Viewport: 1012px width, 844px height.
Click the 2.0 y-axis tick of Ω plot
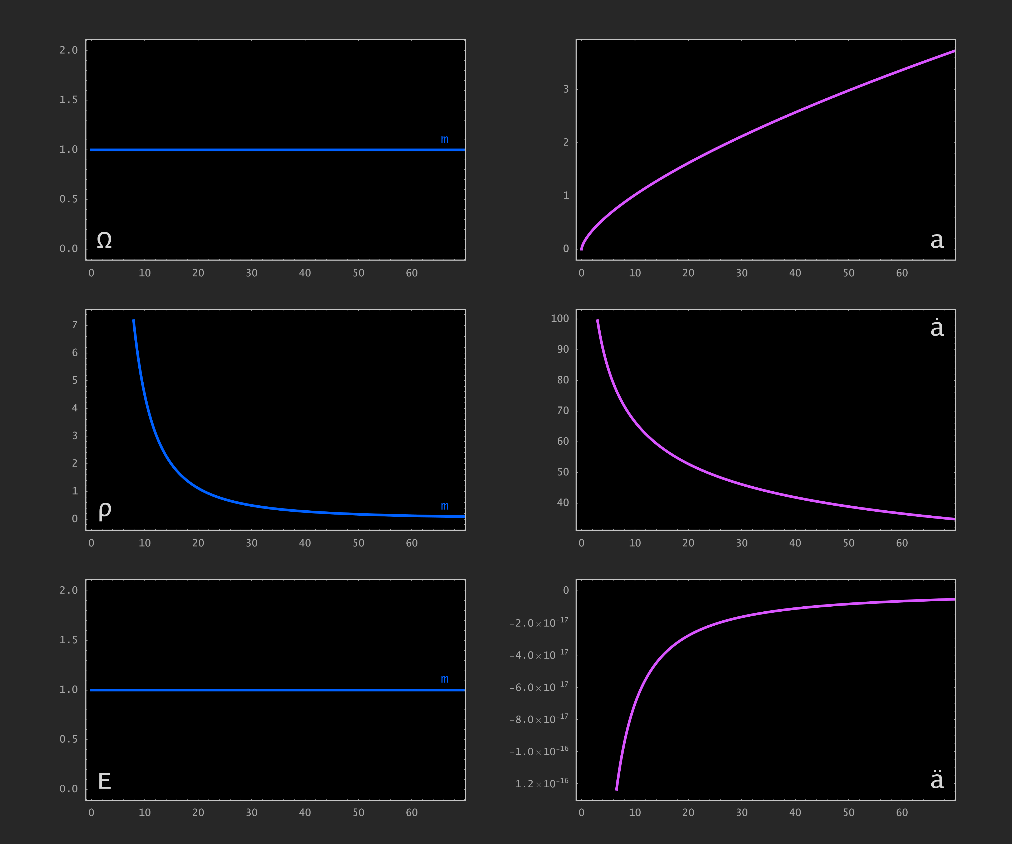(x=69, y=50)
